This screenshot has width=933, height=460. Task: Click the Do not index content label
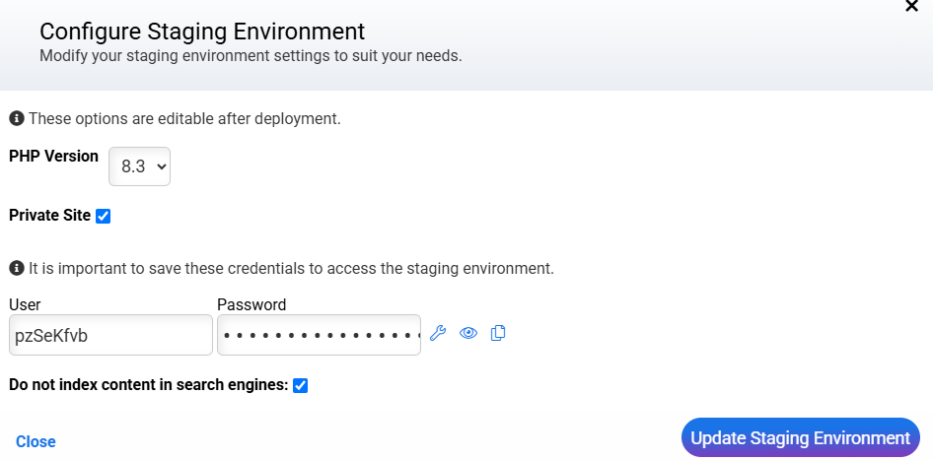pos(148,385)
